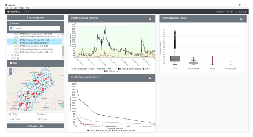Toggle B7H019 in duration curve legend
Screen dimensions: 253x137
click(116, 130)
